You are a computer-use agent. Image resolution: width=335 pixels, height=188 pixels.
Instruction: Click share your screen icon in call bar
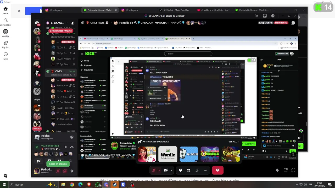coord(180,170)
